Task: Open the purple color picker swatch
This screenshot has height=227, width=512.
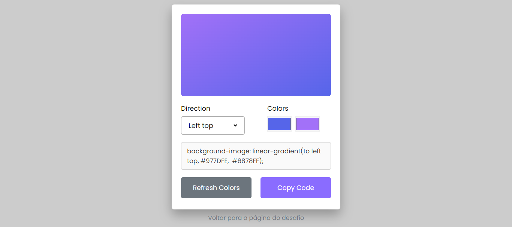Action: point(307,124)
